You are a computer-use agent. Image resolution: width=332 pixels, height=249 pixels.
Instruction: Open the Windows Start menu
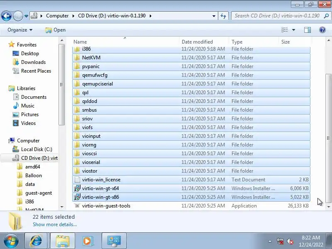[11, 241]
